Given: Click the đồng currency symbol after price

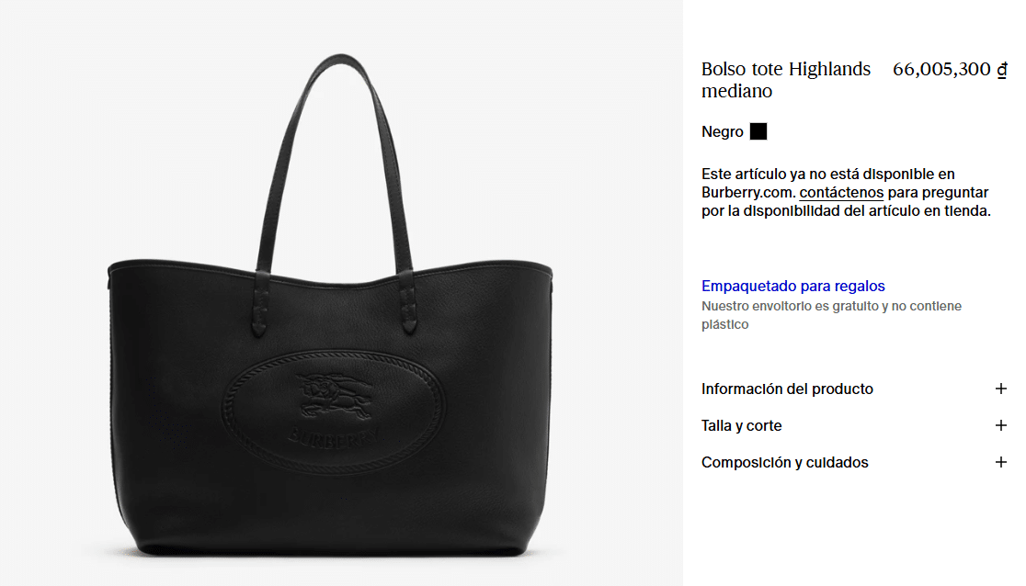Looking at the screenshot, I should [x=1002, y=69].
